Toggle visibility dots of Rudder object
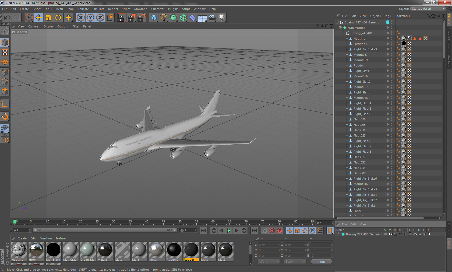 391,65
